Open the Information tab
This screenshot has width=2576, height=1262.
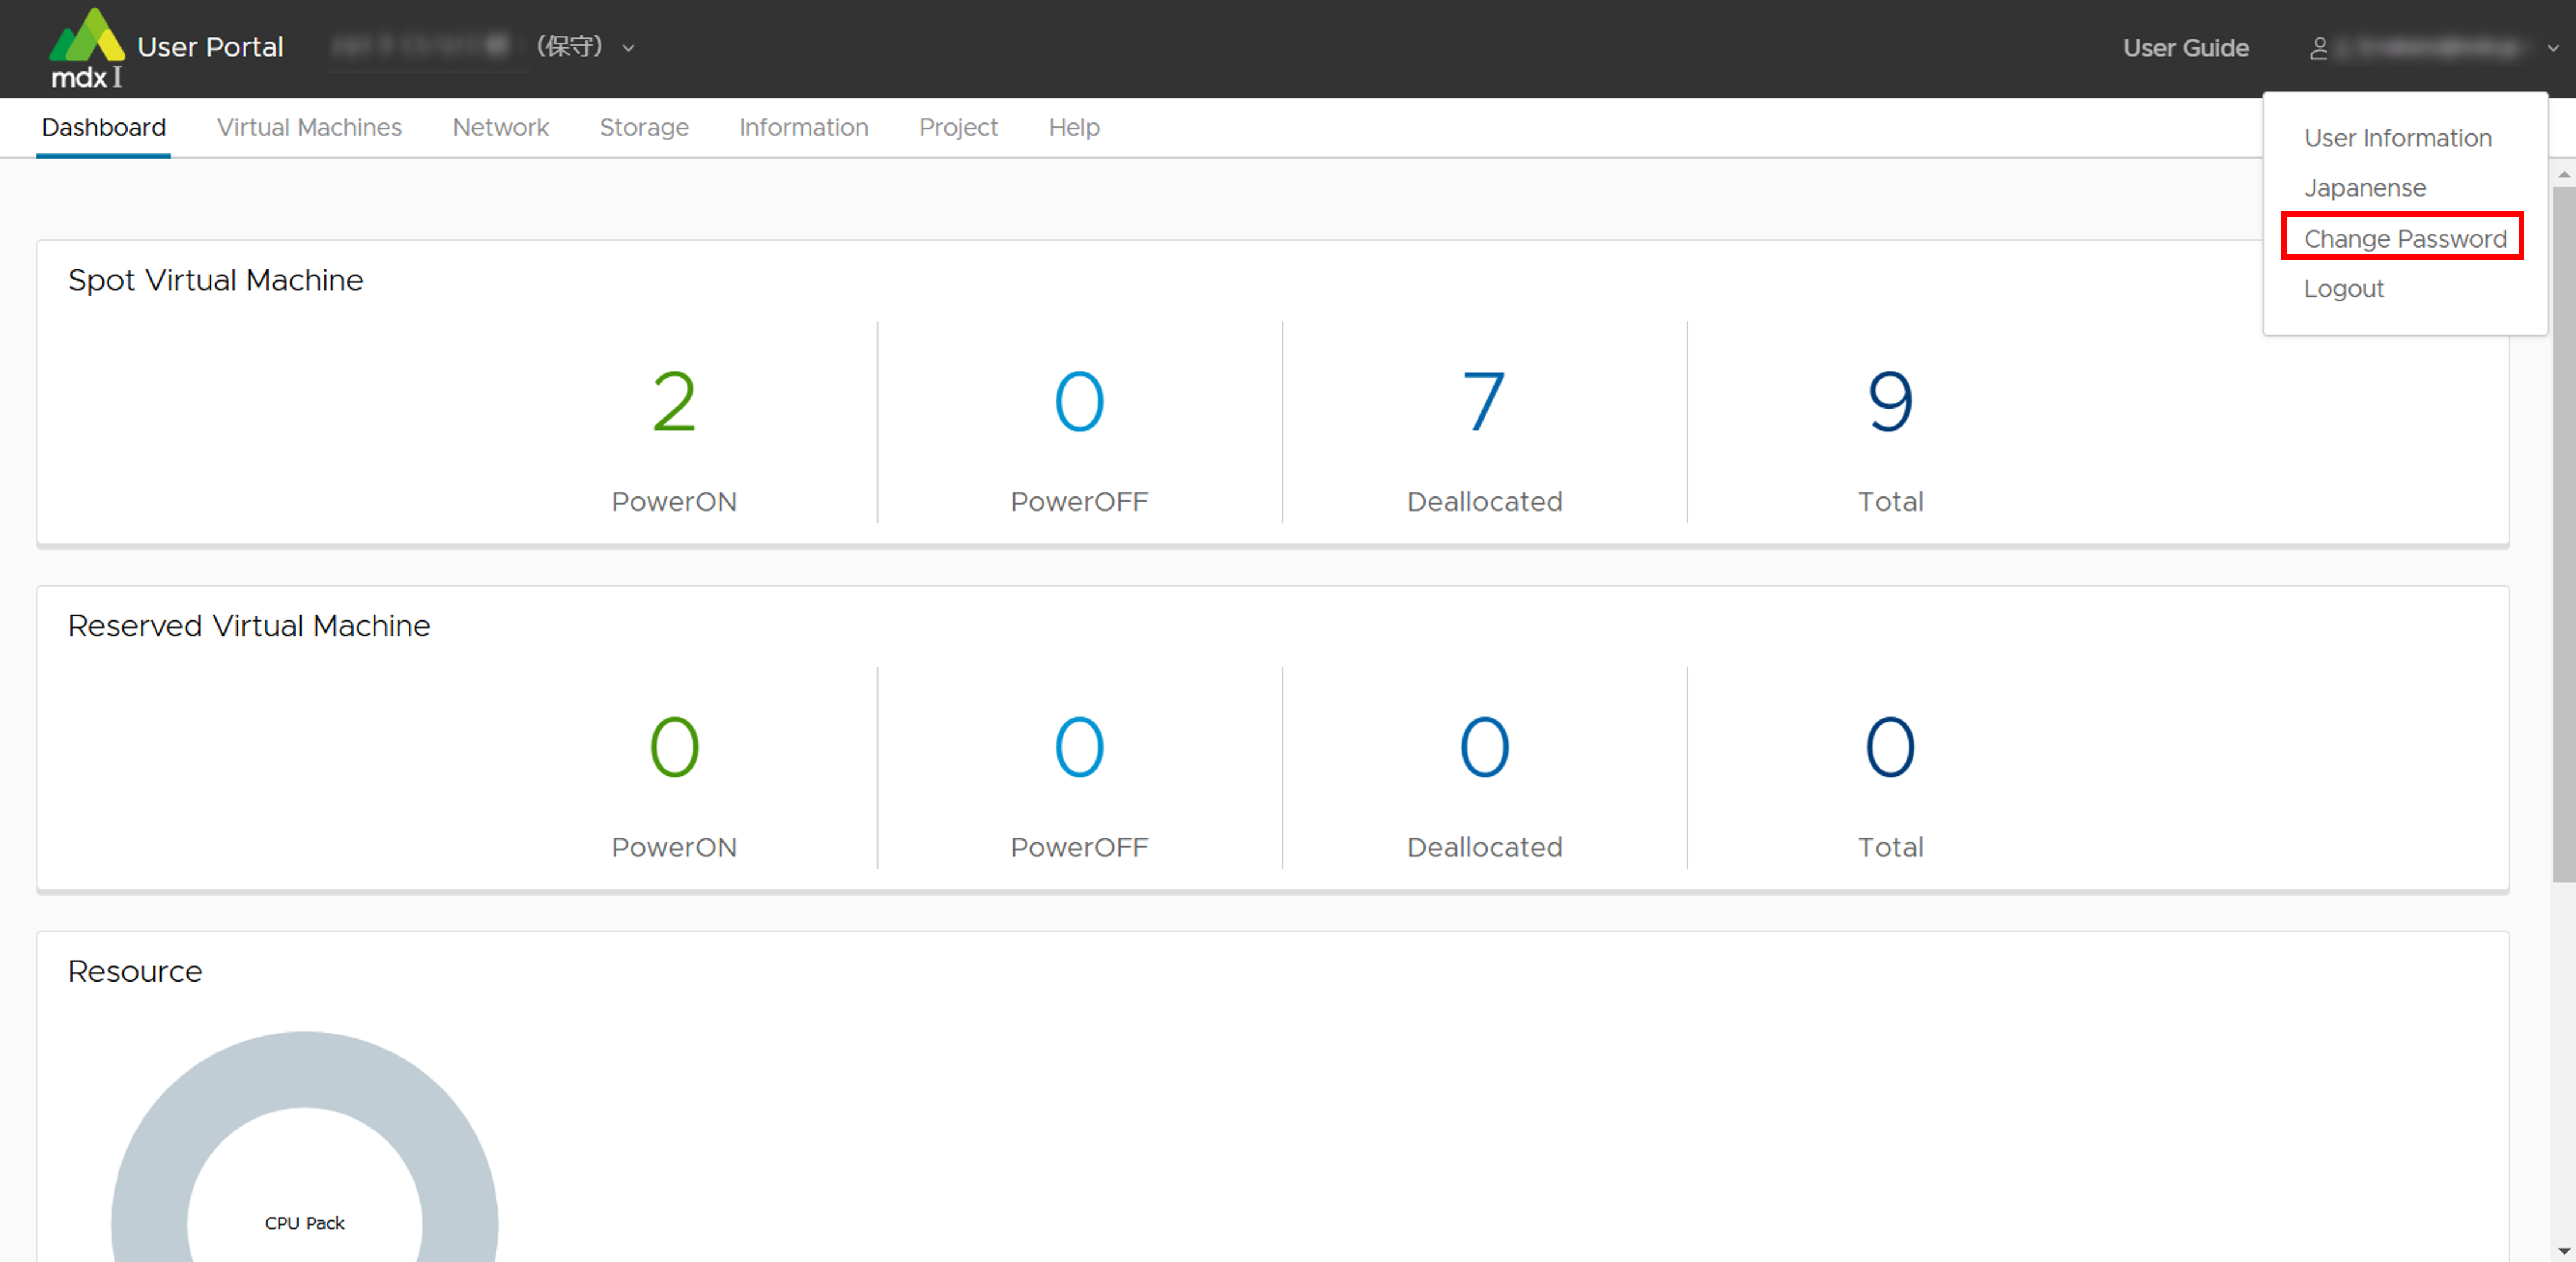pyautogui.click(x=803, y=127)
